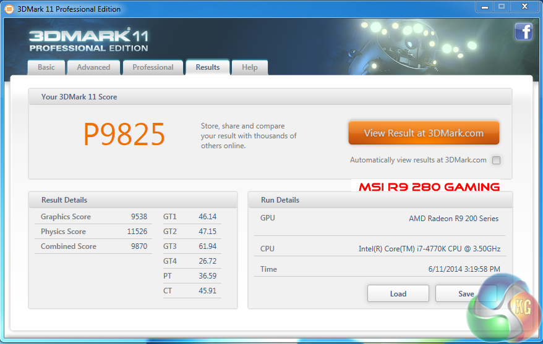Open the Help tab
Viewport: 543px width, 344px height.
pos(250,67)
